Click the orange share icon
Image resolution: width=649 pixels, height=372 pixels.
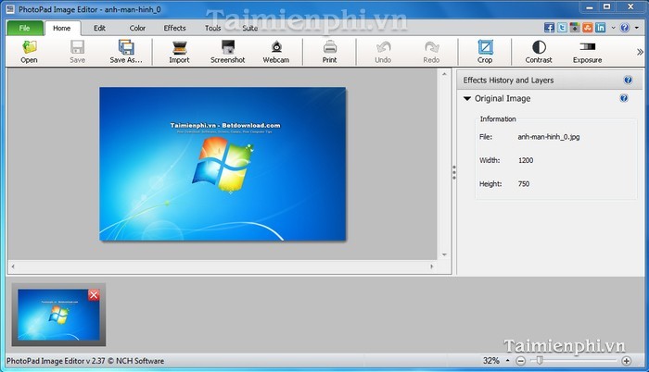pyautogui.click(x=588, y=28)
